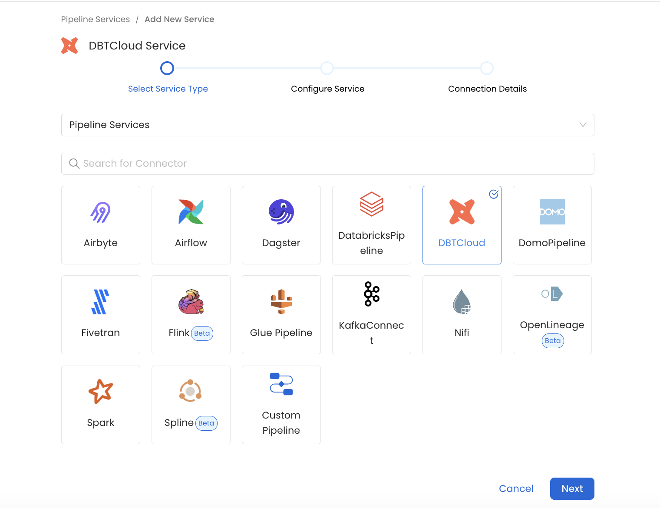Screen dimensions: 660x508
Task: Click the Configure Service step circle
Action: (327, 68)
